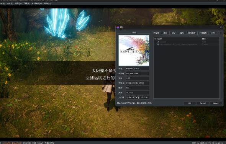The width and height of the screenshot is (226, 144).
Task: Click FSR scaling filter in status bar
Action: click(34, 143)
